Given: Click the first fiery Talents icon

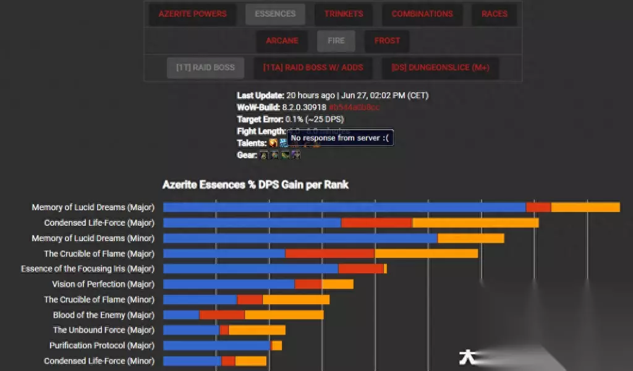Looking at the screenshot, I should pyautogui.click(x=273, y=143).
